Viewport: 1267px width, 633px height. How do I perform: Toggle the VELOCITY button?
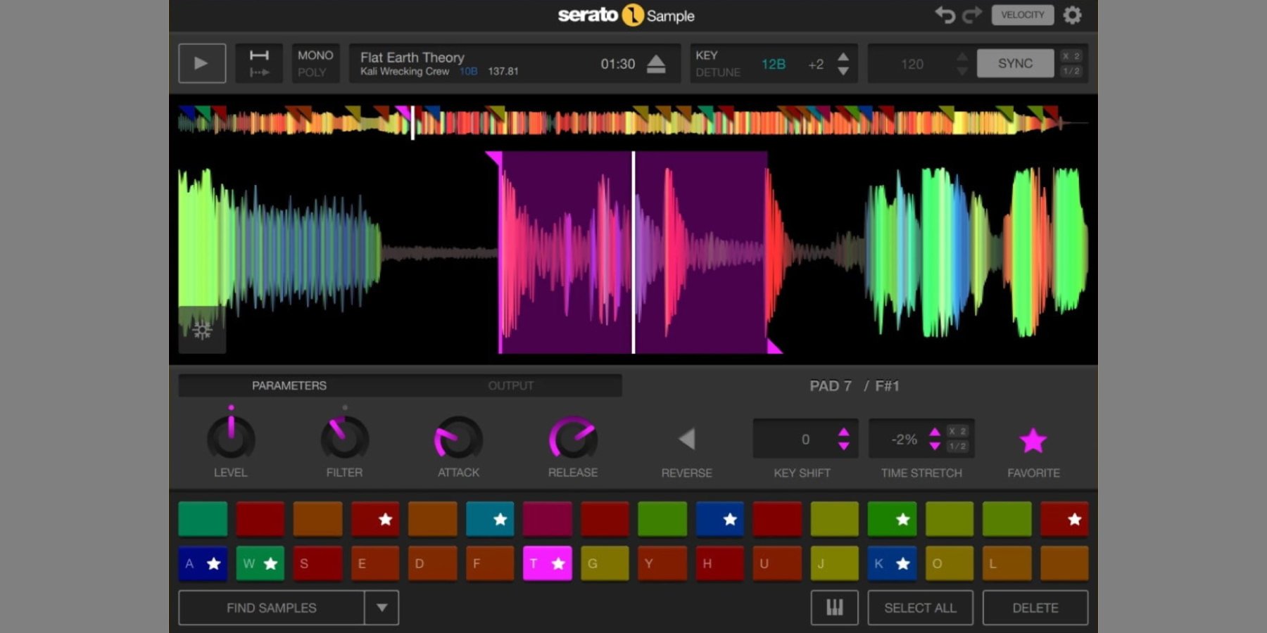1023,15
